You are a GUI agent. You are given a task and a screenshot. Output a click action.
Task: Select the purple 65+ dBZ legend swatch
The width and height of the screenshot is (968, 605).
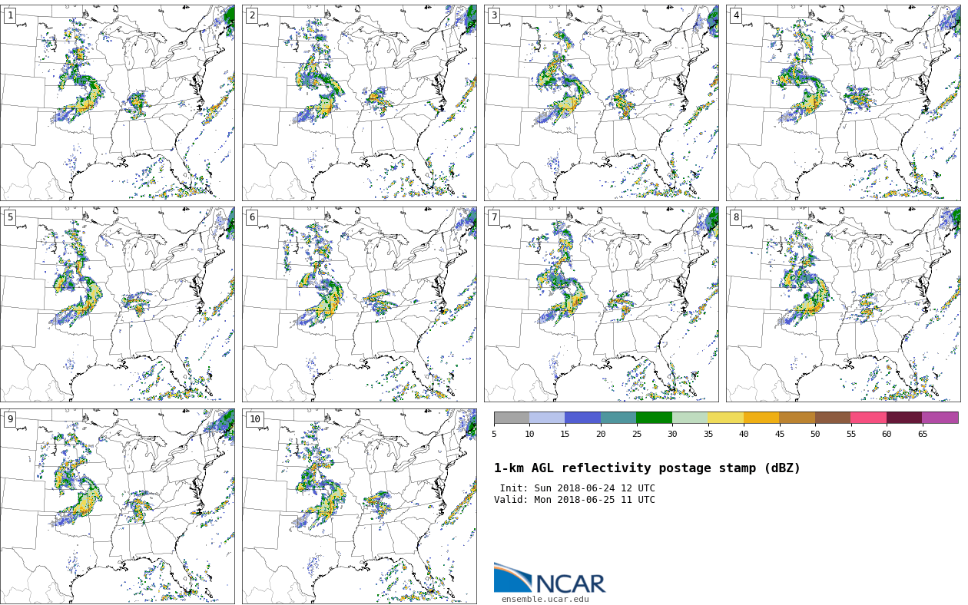[x=940, y=418]
